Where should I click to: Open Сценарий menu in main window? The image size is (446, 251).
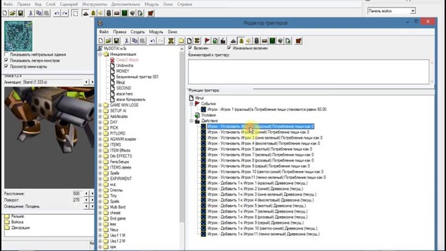click(69, 4)
